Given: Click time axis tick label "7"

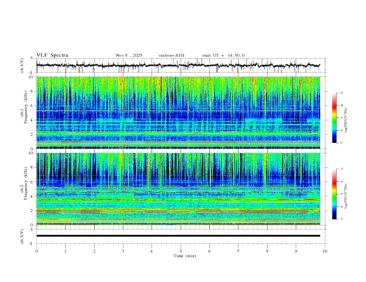Looking at the screenshot, I should coord(238,251).
